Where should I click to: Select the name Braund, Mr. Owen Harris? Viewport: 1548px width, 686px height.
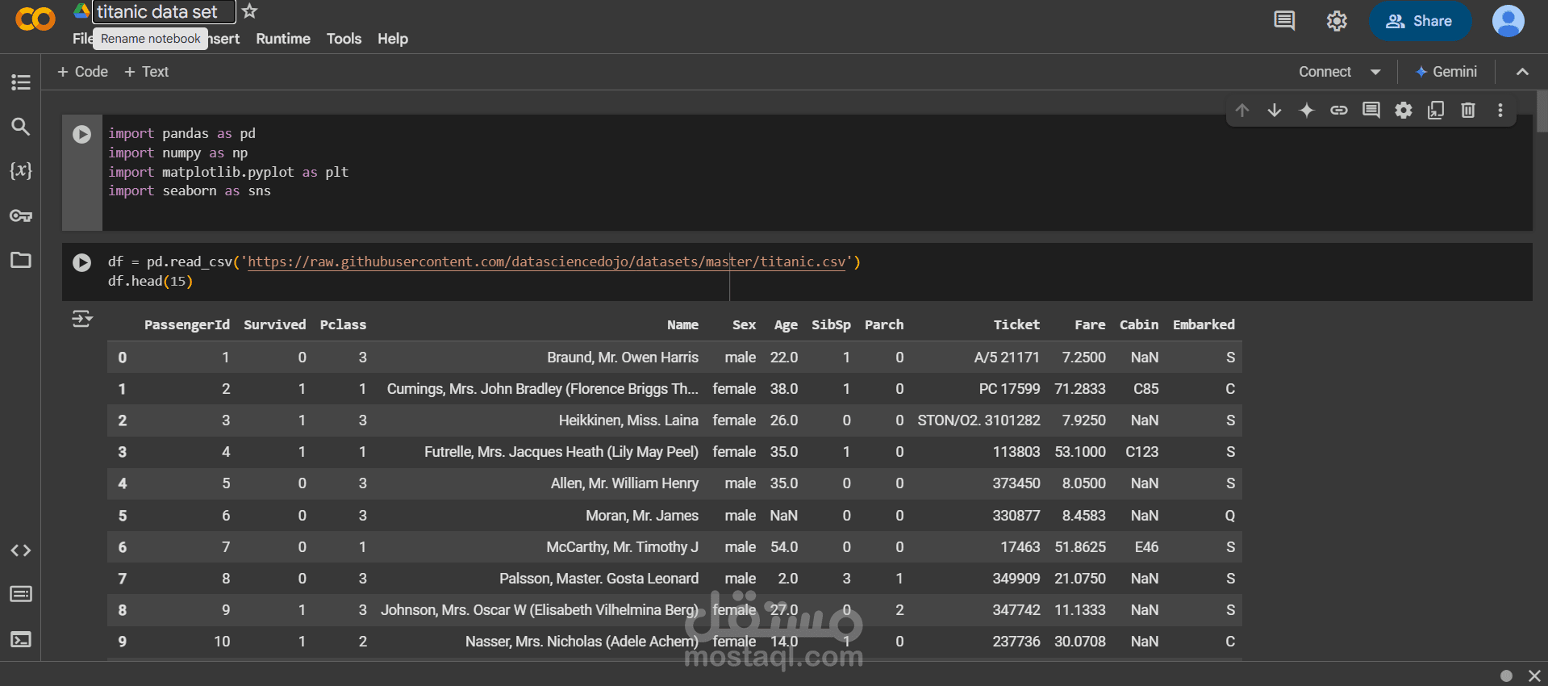pos(623,357)
